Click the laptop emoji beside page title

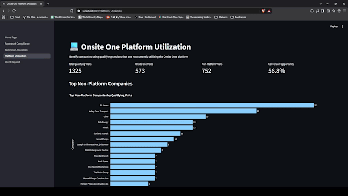(74, 47)
